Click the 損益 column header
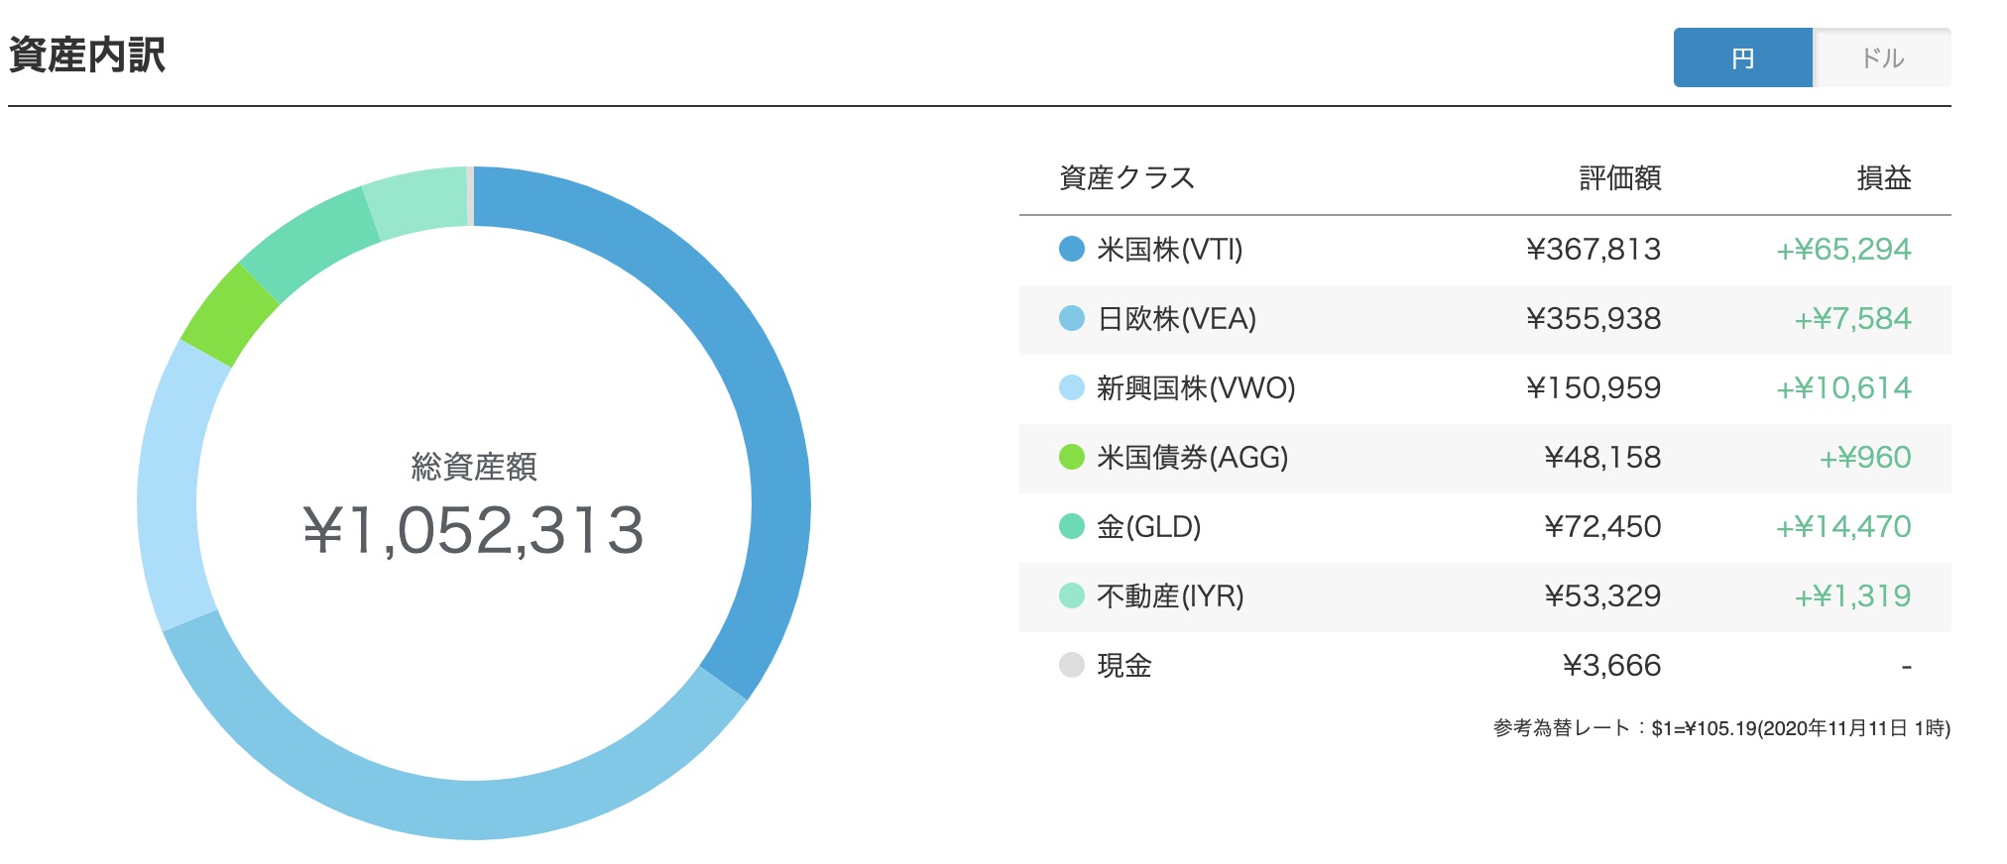Viewport: 2007px width, 864px height. pyautogui.click(x=1884, y=178)
